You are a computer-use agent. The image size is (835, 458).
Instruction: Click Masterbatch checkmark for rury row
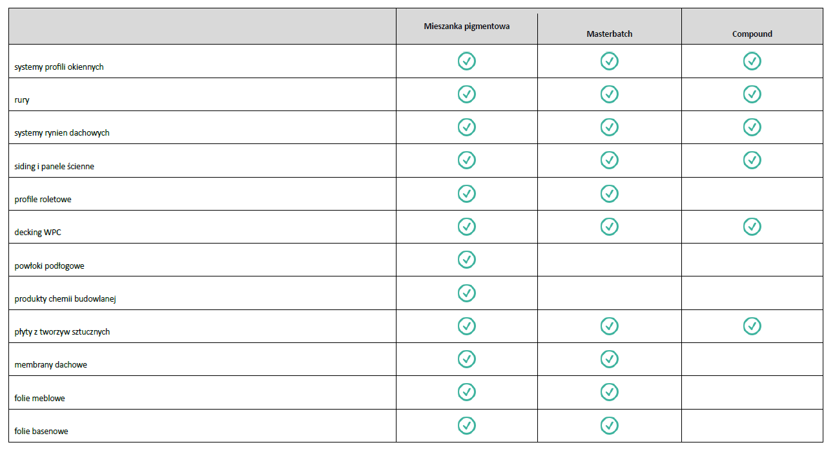(x=609, y=94)
